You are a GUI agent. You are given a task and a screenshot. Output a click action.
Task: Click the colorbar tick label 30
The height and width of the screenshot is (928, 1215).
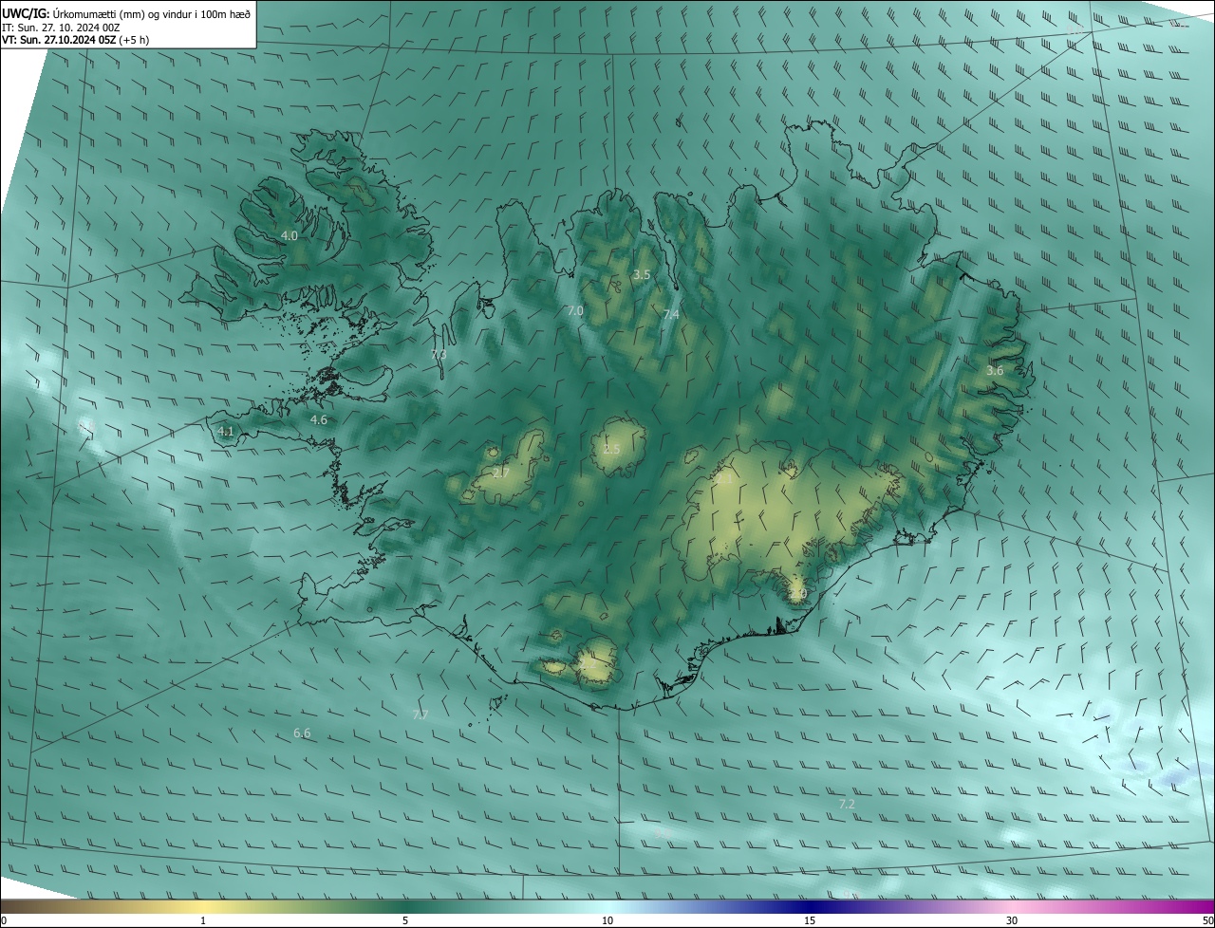click(1012, 920)
